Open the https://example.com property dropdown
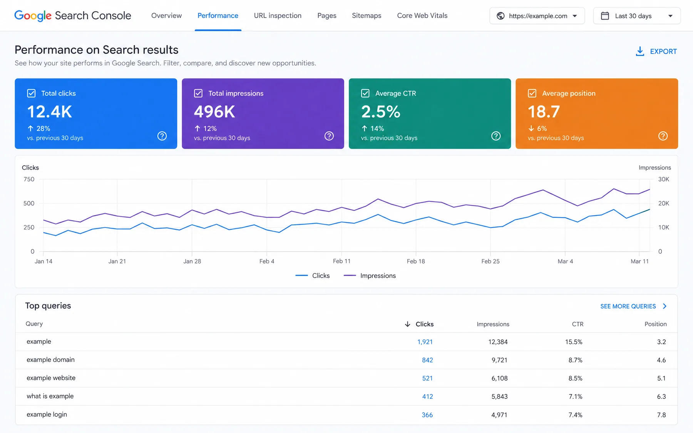693x433 pixels. click(x=537, y=16)
